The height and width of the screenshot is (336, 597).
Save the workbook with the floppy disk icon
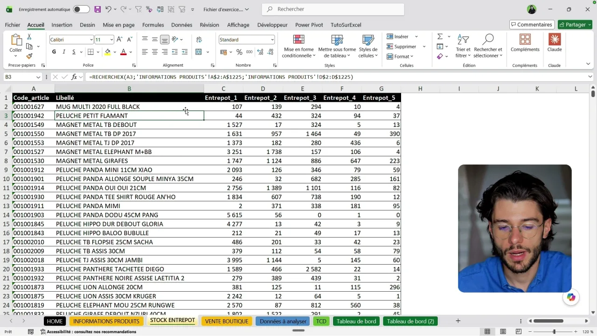click(97, 9)
